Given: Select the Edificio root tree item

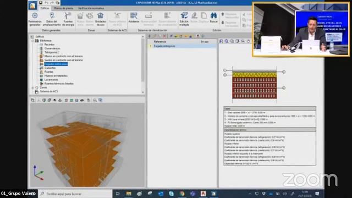Looking at the screenshot, I should click(40, 37).
